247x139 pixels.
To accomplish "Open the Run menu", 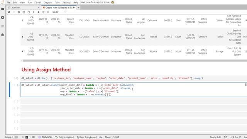I will [29, 2].
